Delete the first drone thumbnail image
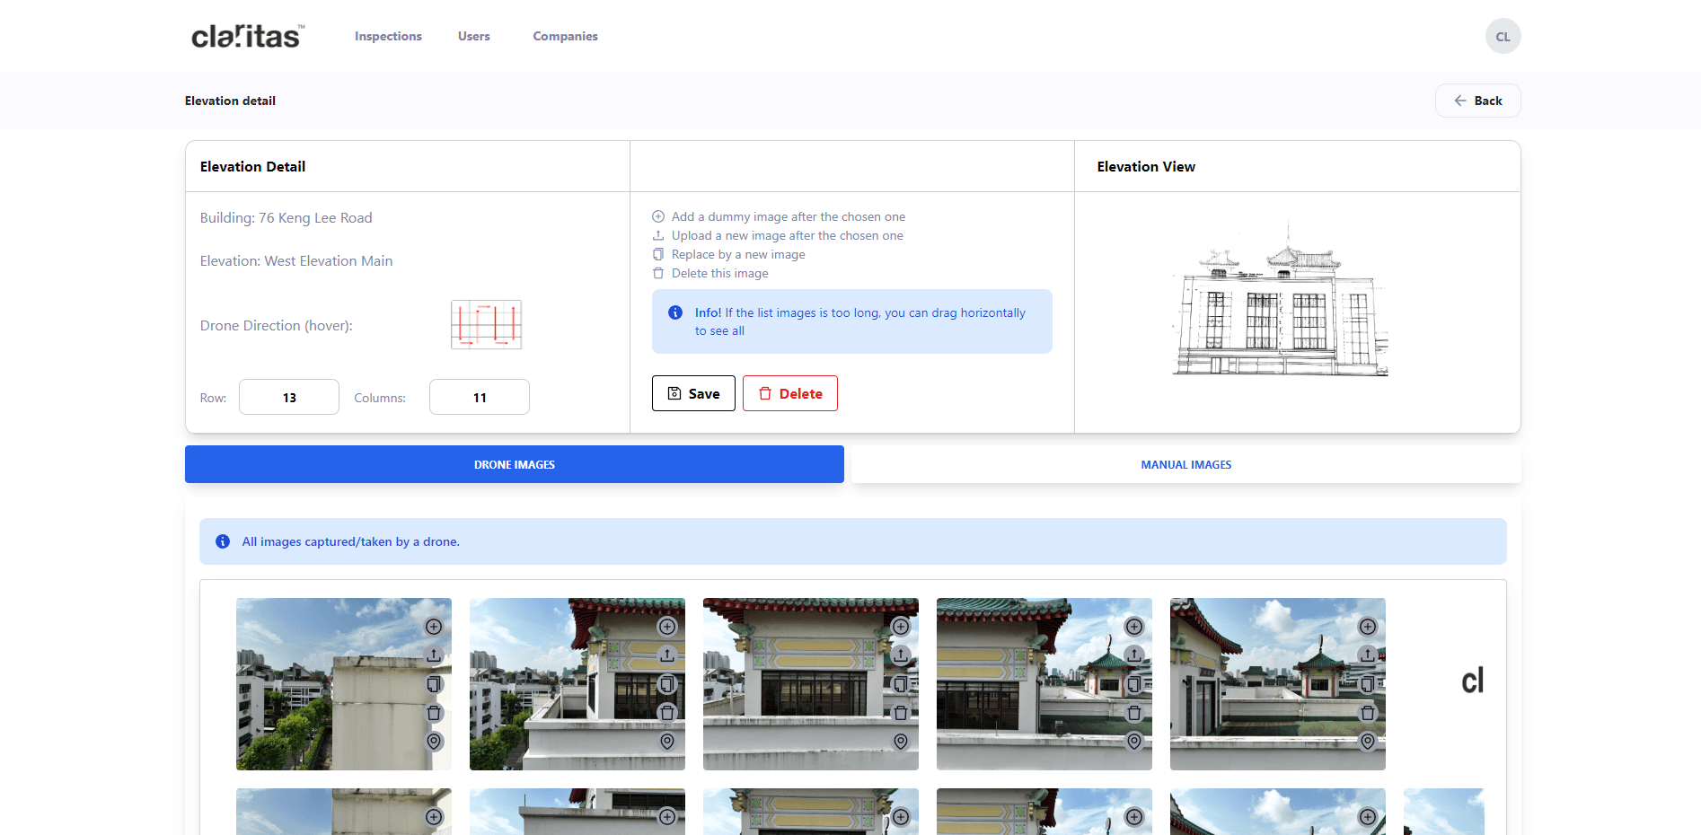This screenshot has height=835, width=1701. click(x=434, y=713)
